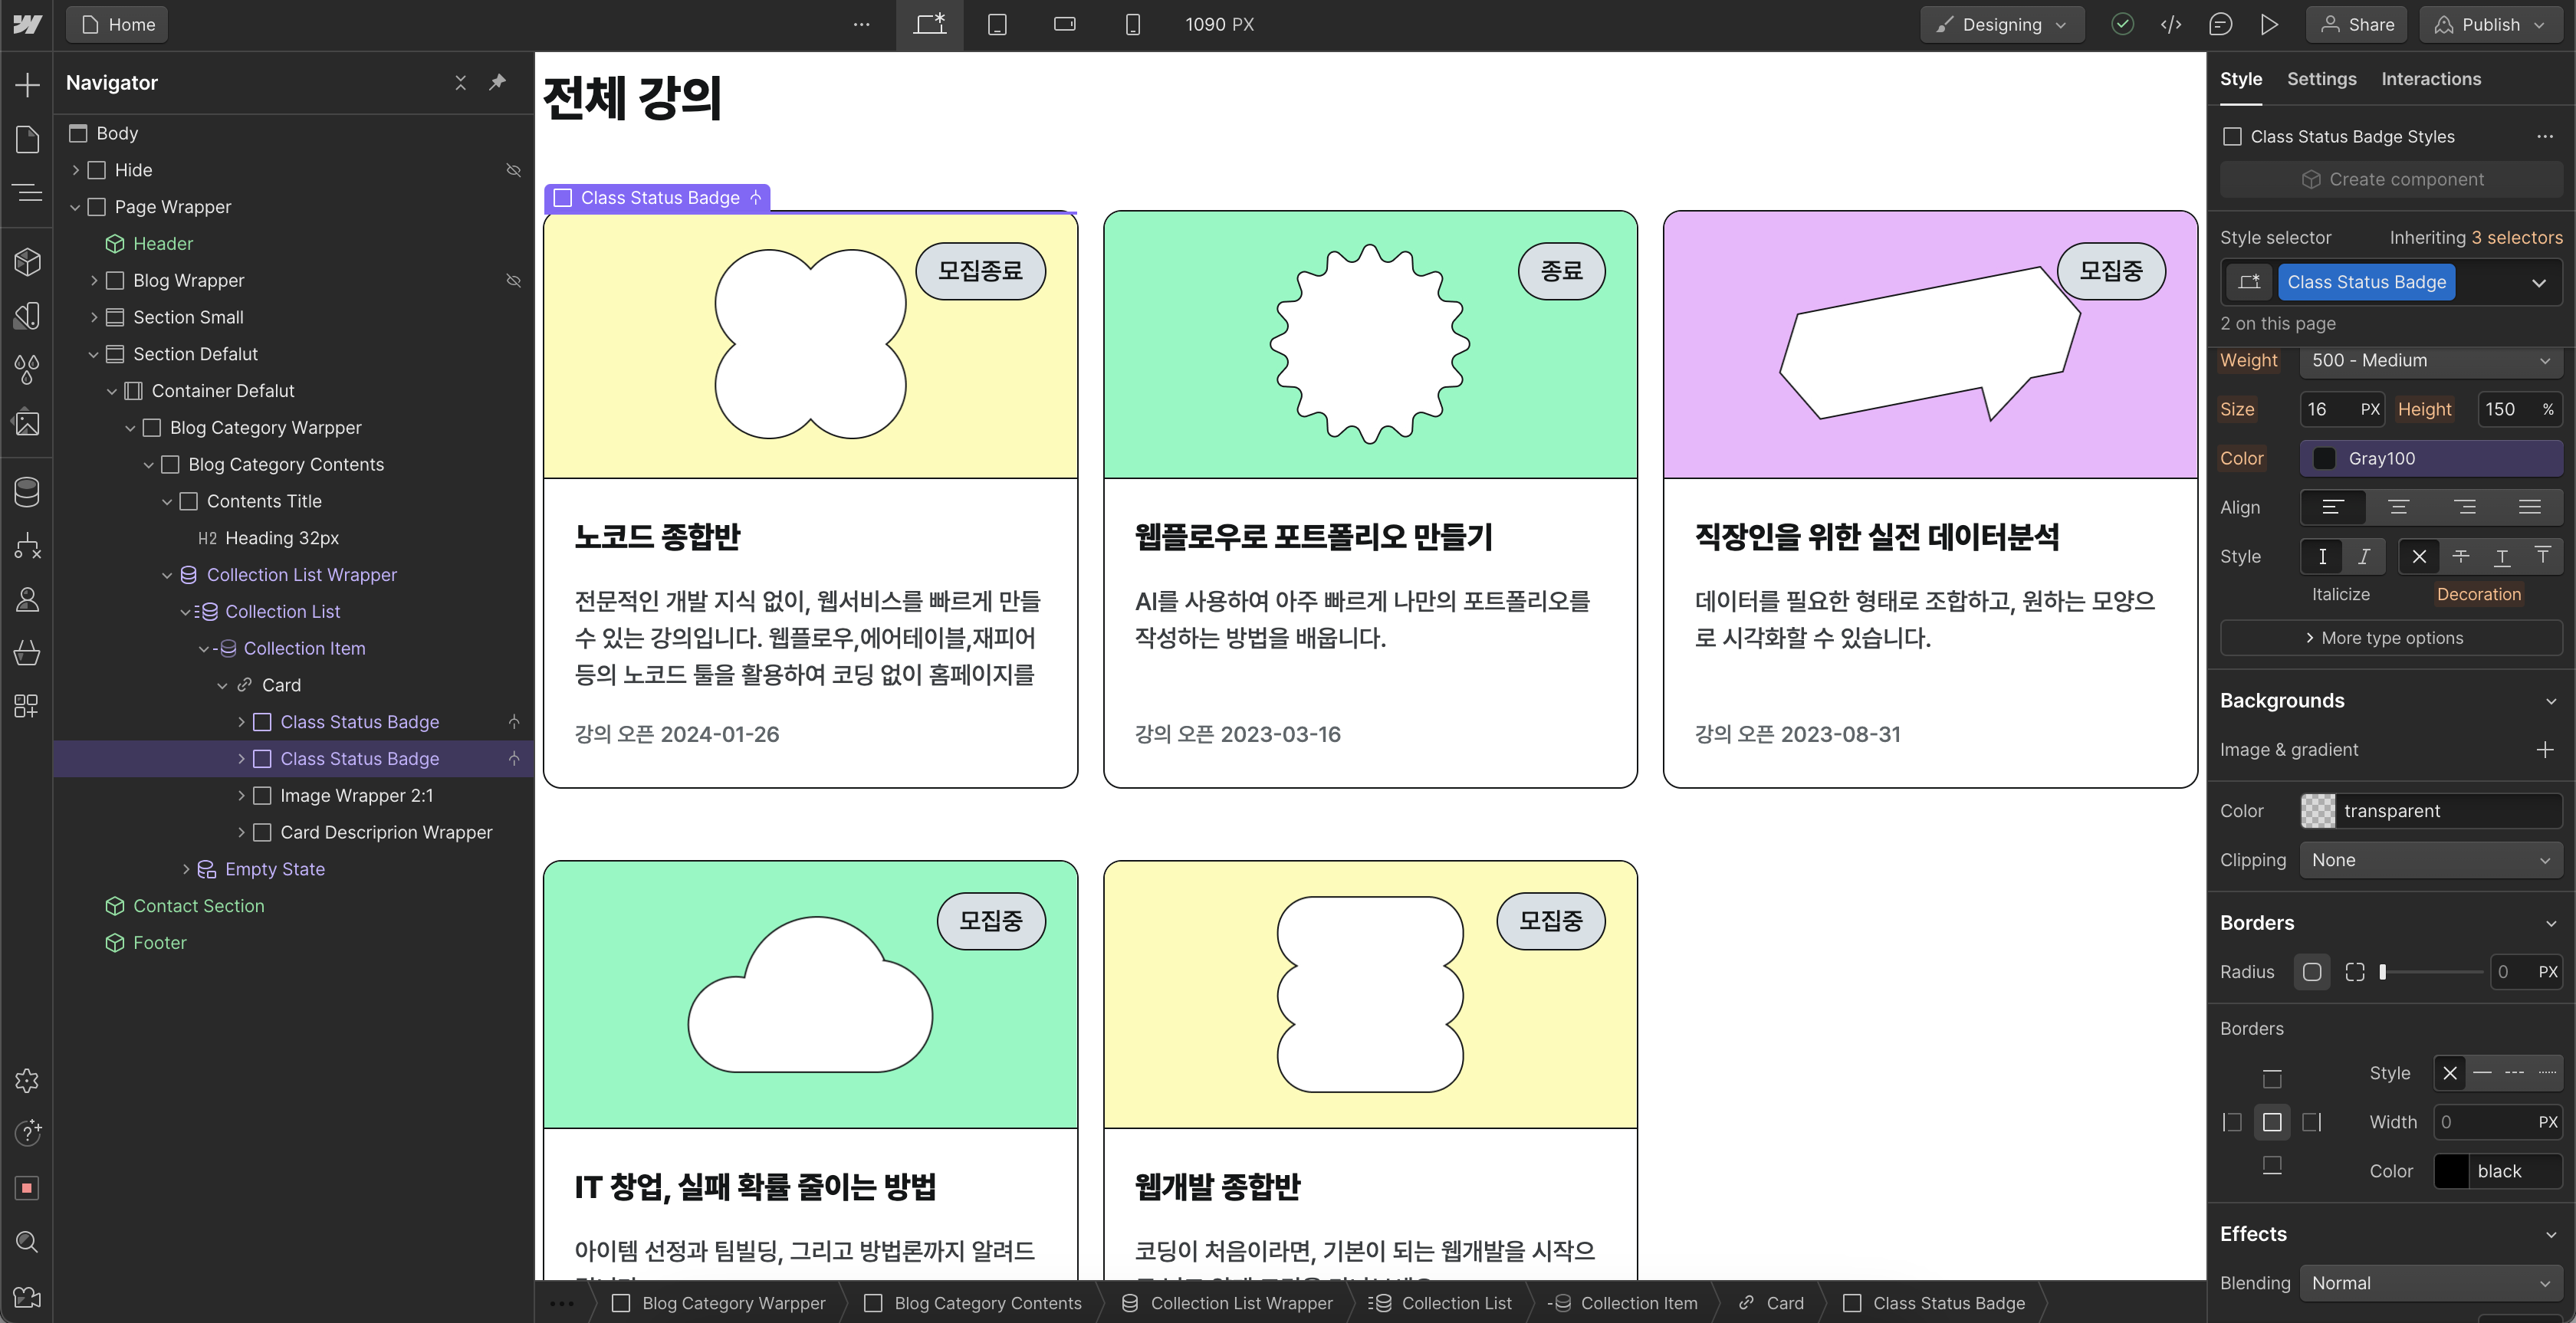Open Class Status Badge Styles options menu
This screenshot has width=2576, height=1323.
point(2545,136)
